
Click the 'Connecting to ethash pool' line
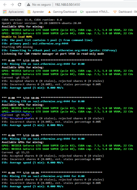59,50
